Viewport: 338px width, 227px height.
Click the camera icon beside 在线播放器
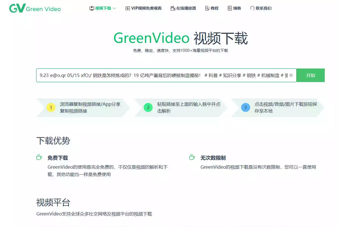coord(173,8)
